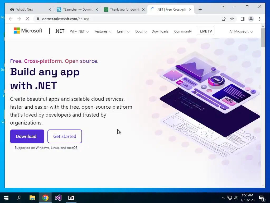Click the LIVE TV button
Screen dimensions: 270x203
coord(206,31)
